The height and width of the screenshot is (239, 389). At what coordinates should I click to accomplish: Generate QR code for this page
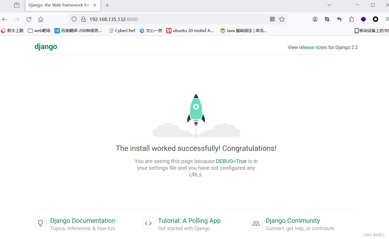(272, 19)
